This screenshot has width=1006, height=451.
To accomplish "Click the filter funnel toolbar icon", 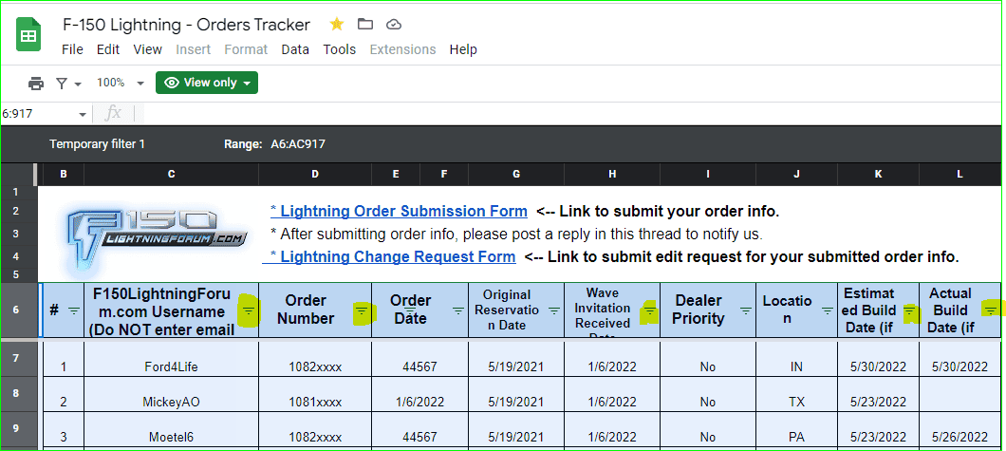I will [62, 84].
